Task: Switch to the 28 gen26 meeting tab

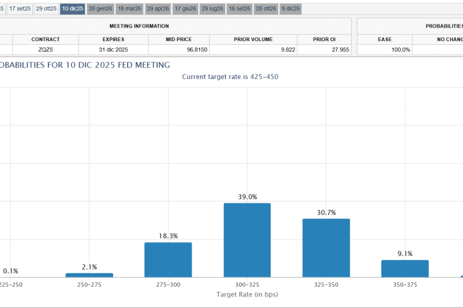Action: (100, 9)
